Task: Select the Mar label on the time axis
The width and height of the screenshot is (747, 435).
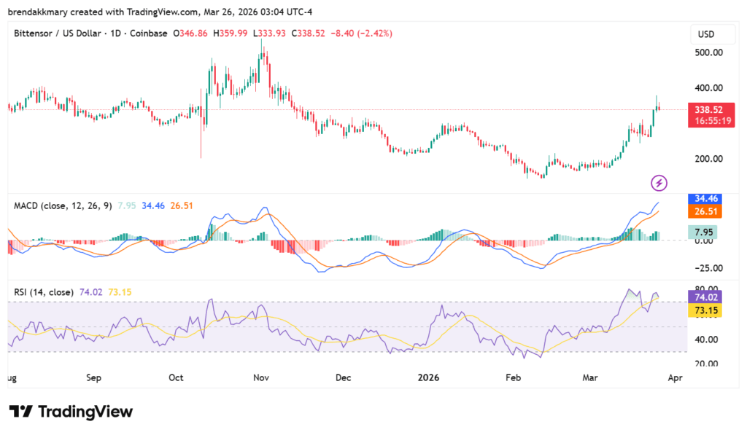Action: point(589,377)
